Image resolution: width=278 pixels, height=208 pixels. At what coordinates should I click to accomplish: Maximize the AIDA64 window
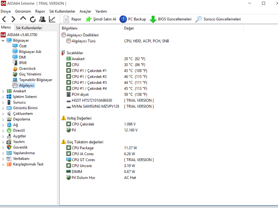264,3
